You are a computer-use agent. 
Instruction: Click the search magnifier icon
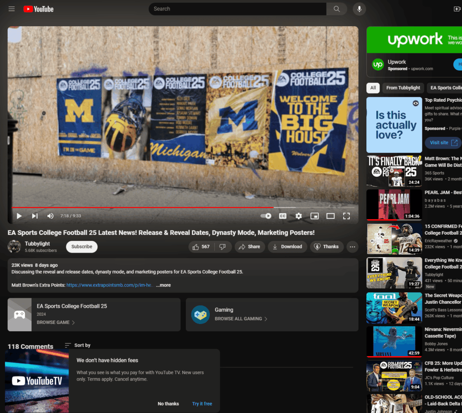(337, 9)
